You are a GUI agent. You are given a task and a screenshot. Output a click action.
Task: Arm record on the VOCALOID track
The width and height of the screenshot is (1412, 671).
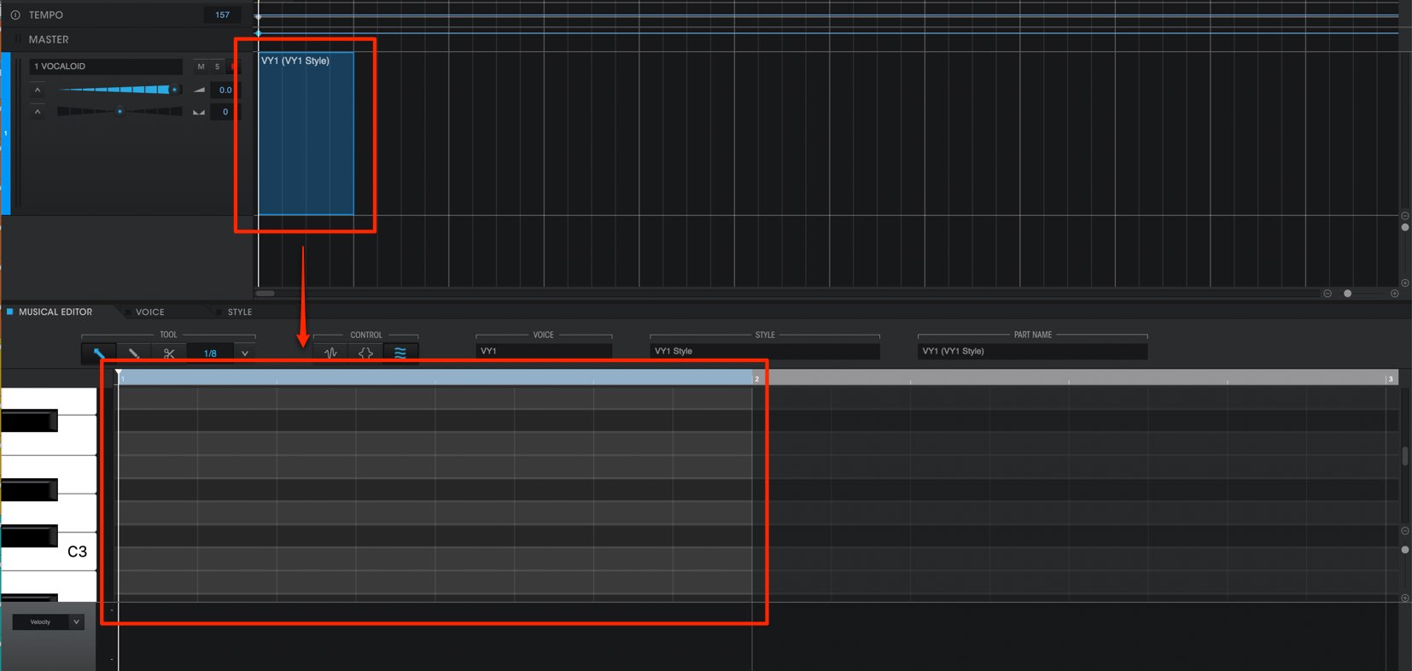[234, 67]
